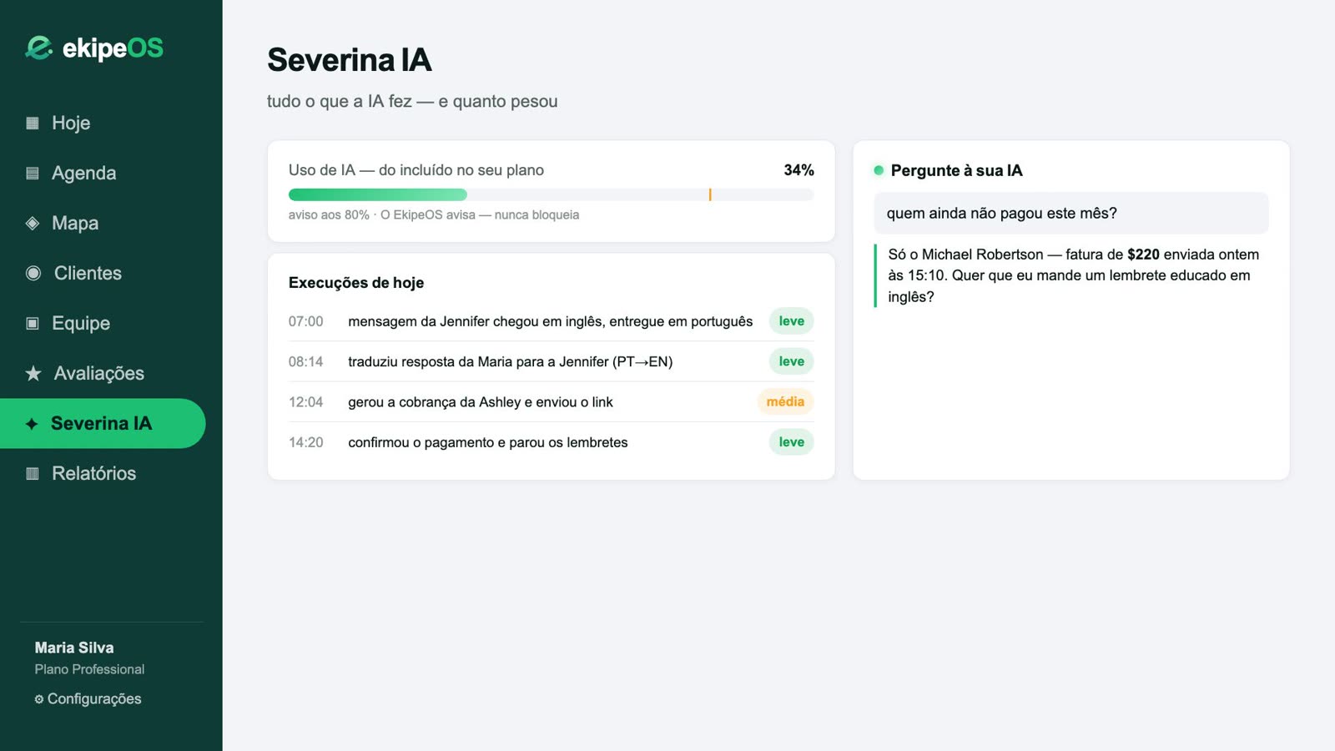The width and height of the screenshot is (1335, 751).
Task: Click the Agenda calendar icon
Action: [x=33, y=173]
